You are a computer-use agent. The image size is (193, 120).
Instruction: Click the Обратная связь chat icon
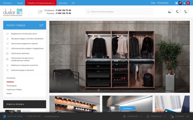(x=5, y=116)
